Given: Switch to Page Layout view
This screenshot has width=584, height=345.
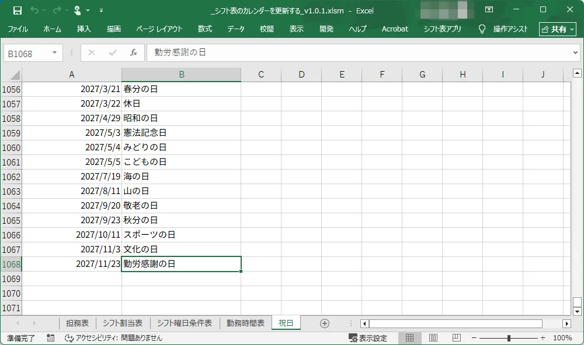Looking at the screenshot, I should (x=433, y=338).
